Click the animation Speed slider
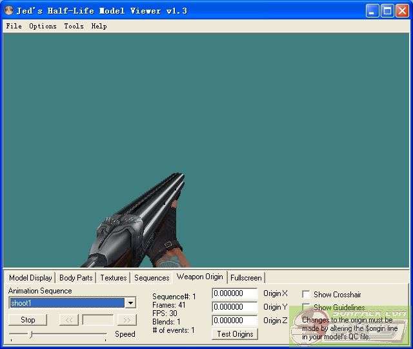This screenshot has width=413, height=349. click(x=58, y=334)
